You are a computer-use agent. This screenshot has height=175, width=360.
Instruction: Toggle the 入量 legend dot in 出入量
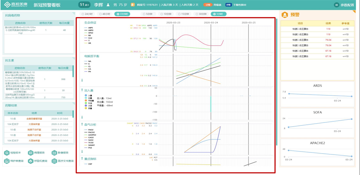[x=86, y=95]
